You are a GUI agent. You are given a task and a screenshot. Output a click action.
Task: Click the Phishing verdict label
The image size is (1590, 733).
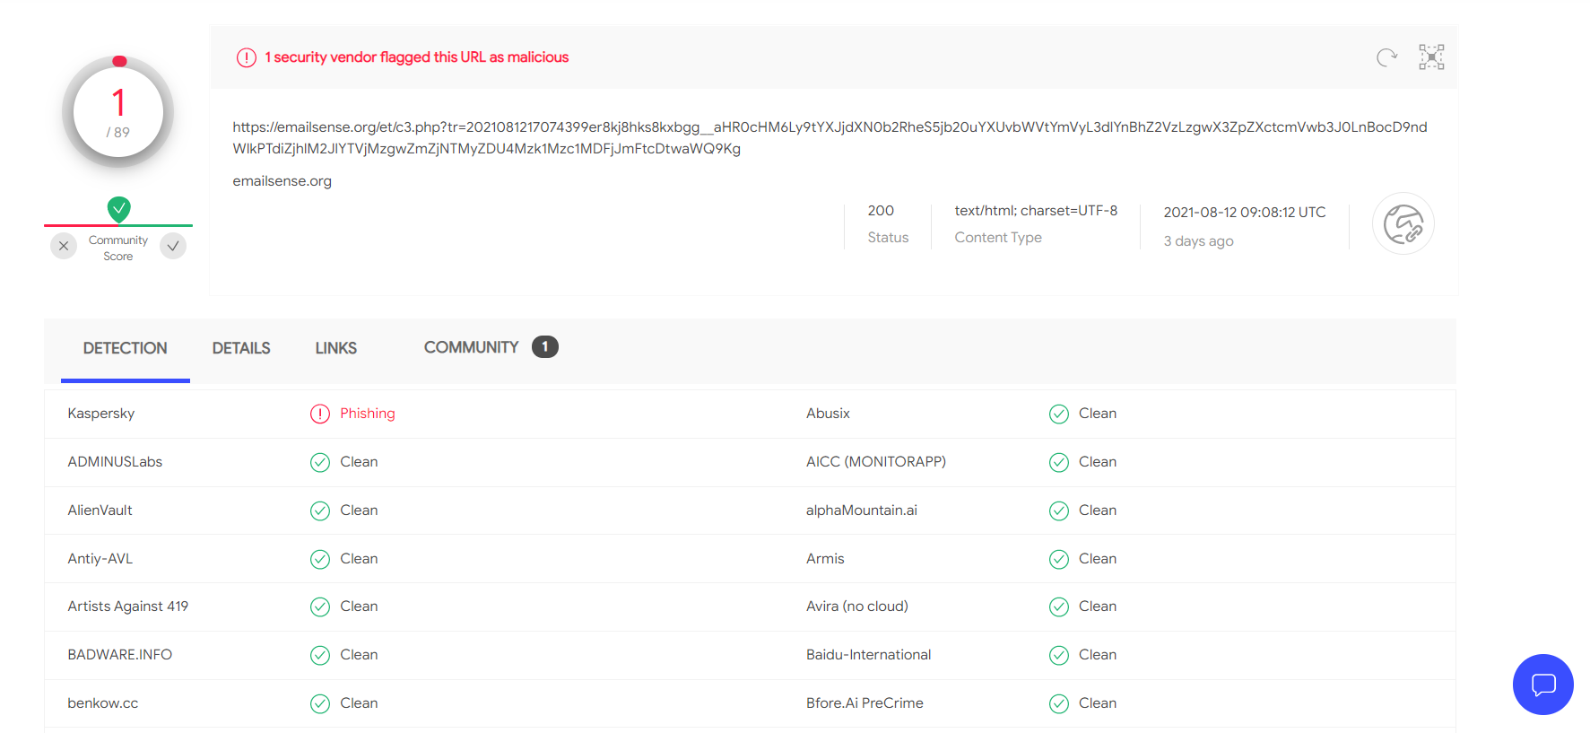click(368, 414)
